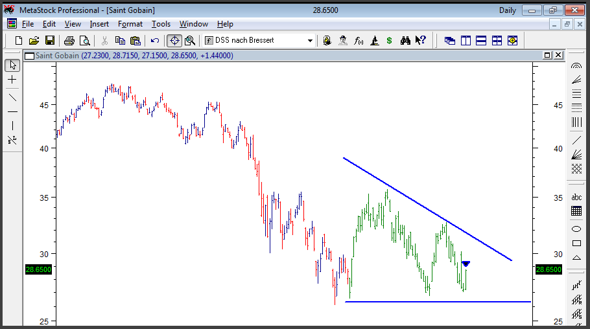Select the diagonal trendline tool at left
This screenshot has width=590, height=329.
(12, 97)
